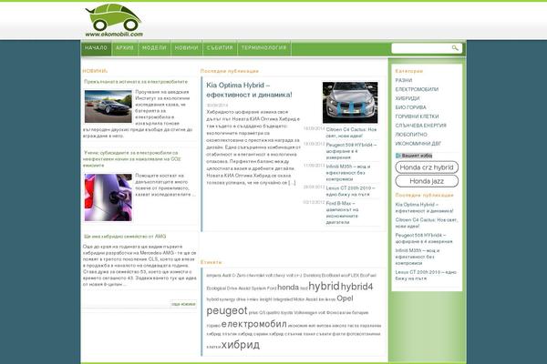Open the НАЧАЛО menu tab
The width and height of the screenshot is (547, 364).
[97, 48]
